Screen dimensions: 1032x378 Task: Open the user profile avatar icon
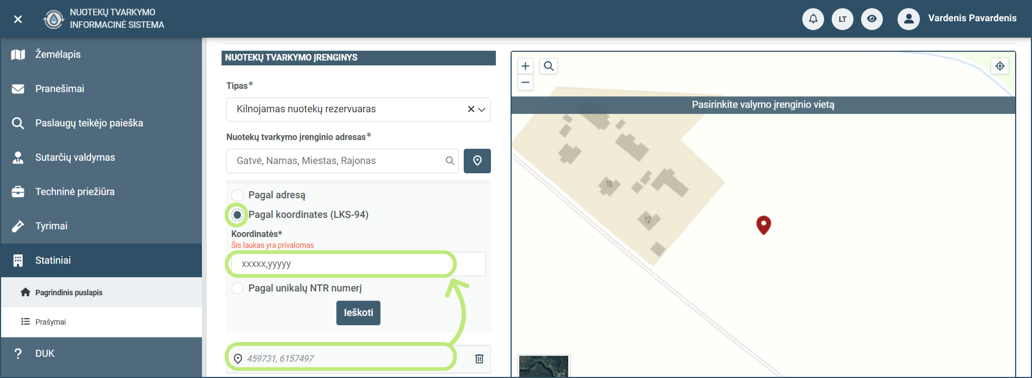[x=908, y=19]
